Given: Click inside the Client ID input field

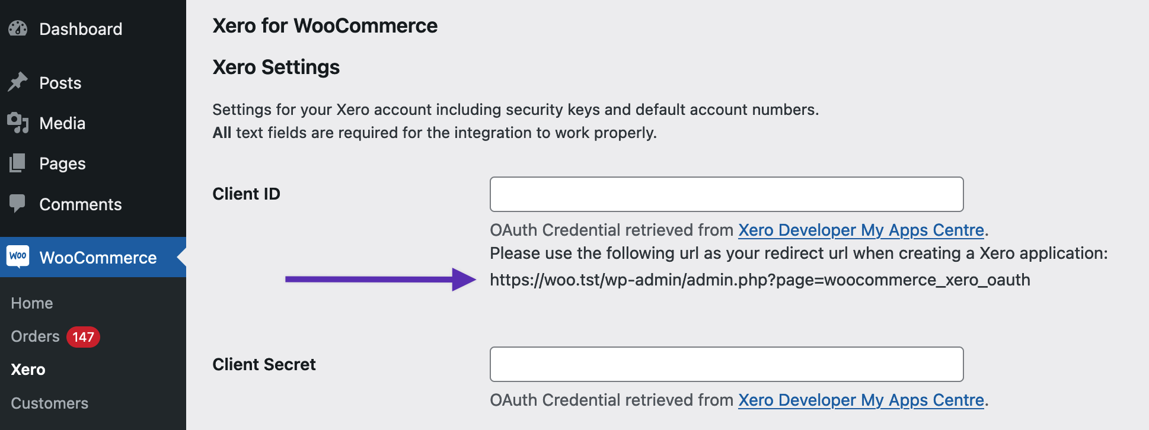Looking at the screenshot, I should tap(726, 194).
